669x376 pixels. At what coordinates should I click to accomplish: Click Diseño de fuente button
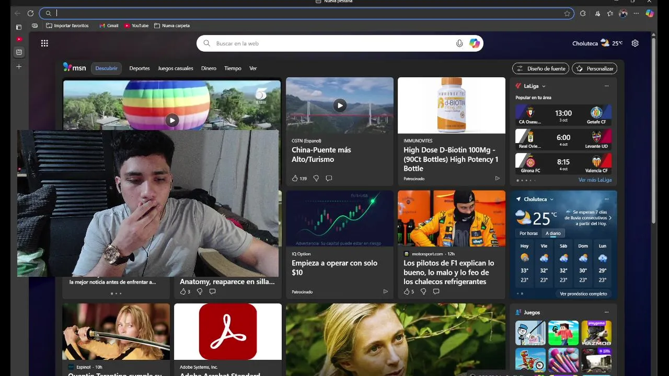point(541,68)
